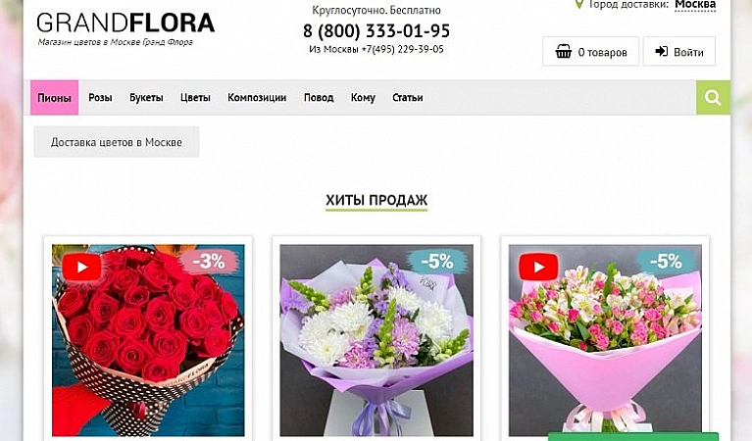Expand the Кому menu
This screenshot has width=752, height=441.
pos(363,98)
